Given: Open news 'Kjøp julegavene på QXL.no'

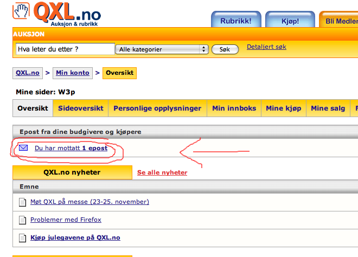Looking at the screenshot, I should click(75, 237).
